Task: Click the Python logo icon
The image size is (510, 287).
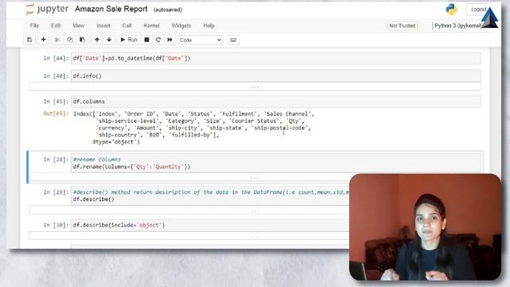Action: click(452, 9)
